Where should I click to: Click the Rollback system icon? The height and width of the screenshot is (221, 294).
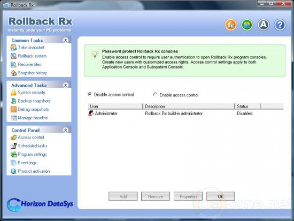coord(13,56)
